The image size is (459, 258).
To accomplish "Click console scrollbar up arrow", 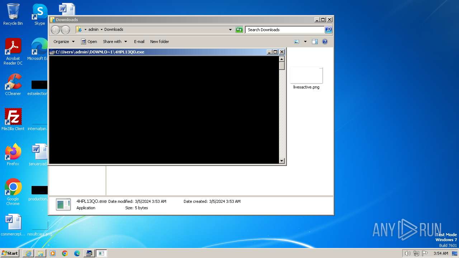I will [x=282, y=59].
